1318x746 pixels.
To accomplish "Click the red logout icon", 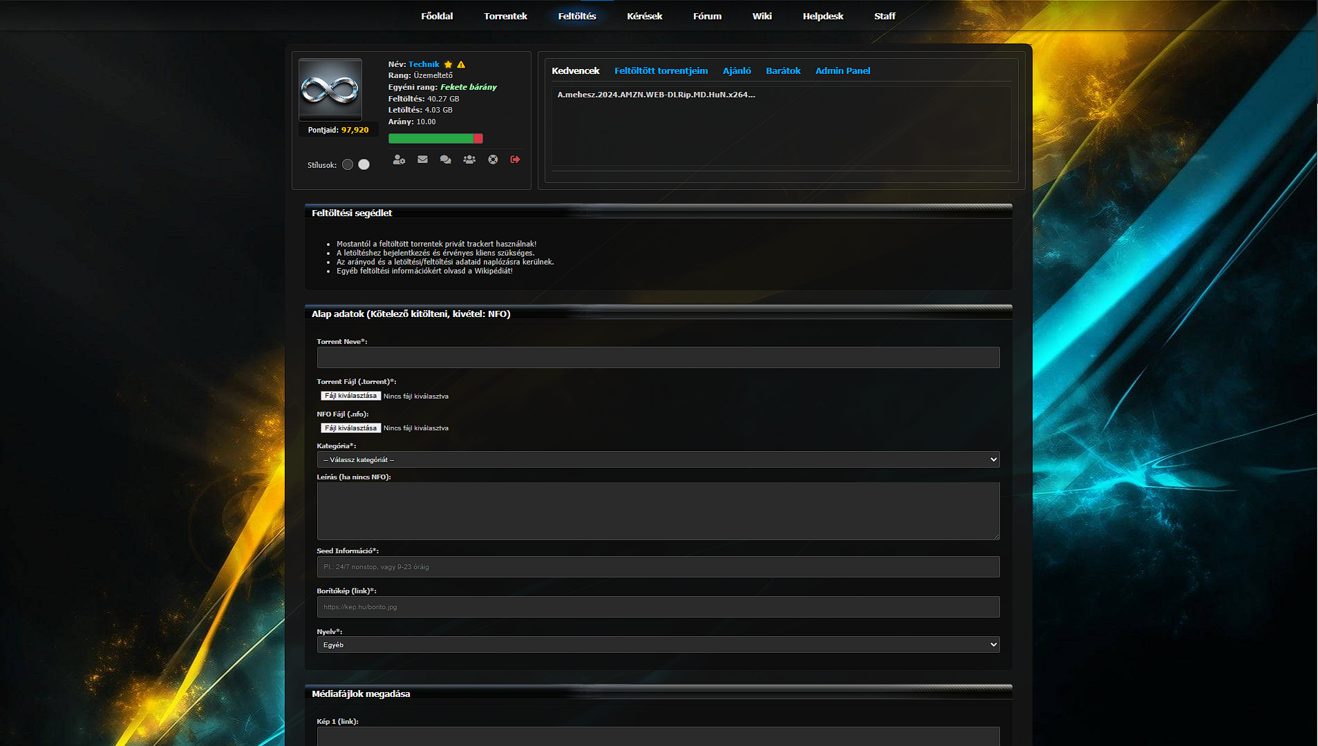I will [515, 160].
